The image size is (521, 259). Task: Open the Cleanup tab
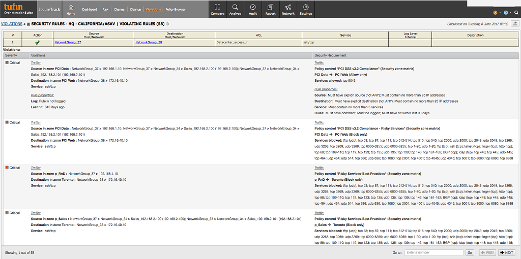pyautogui.click(x=135, y=10)
